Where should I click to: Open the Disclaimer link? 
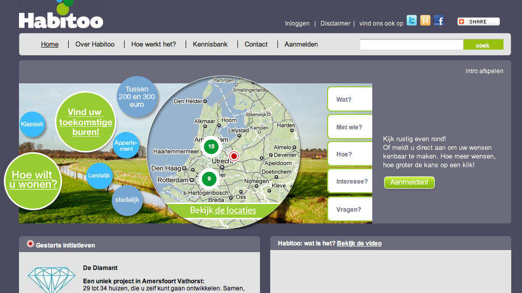coord(335,24)
